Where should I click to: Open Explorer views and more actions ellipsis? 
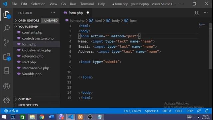[x=53, y=13]
